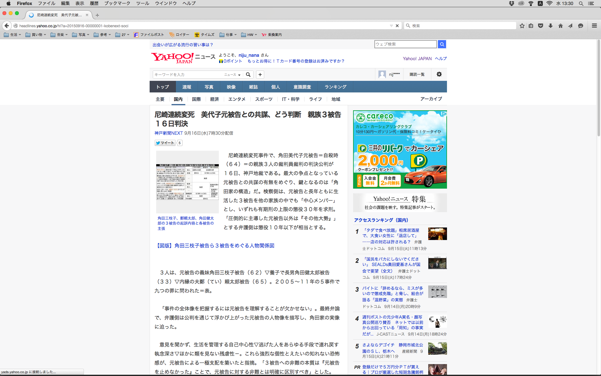601x376 pixels.
Task: Expand the URL bar history dropdown arrow
Action: click(391, 26)
